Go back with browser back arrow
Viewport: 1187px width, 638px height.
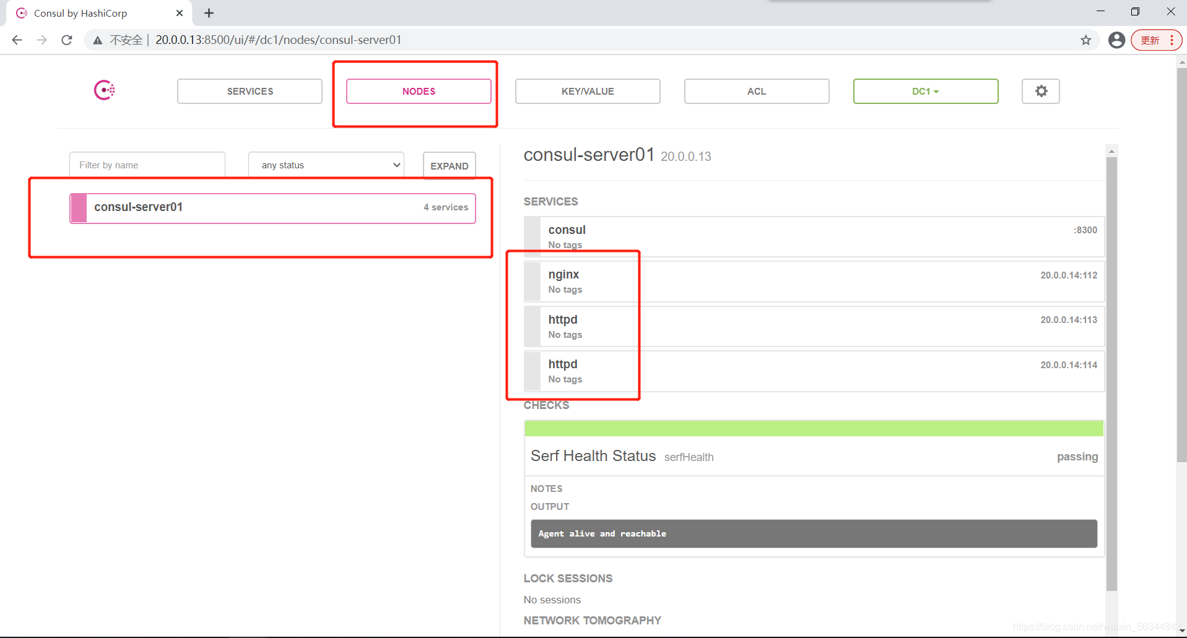tap(17, 40)
